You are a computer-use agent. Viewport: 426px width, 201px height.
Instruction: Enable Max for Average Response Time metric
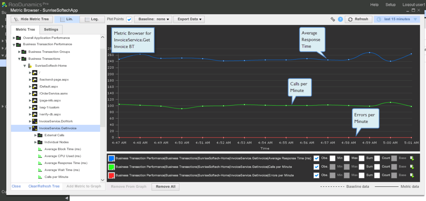pyautogui.click(x=346, y=158)
